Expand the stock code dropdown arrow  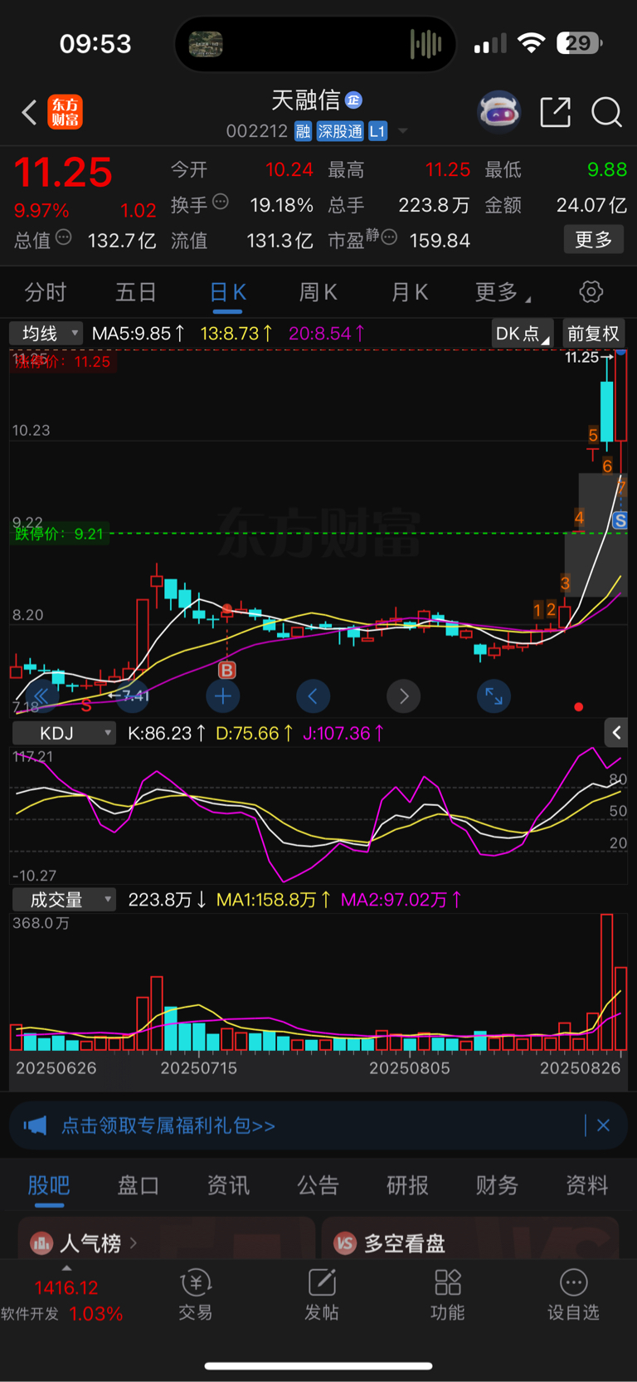403,131
